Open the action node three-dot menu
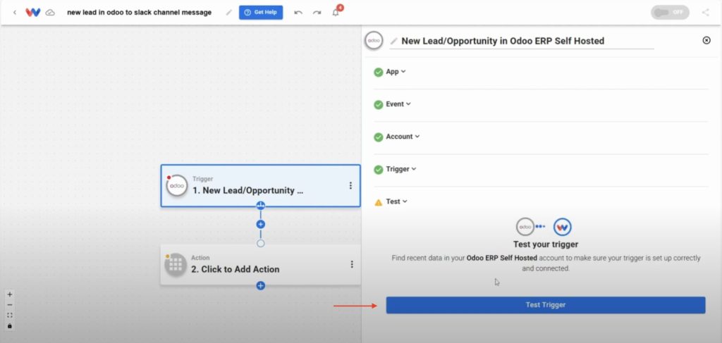 (x=352, y=264)
